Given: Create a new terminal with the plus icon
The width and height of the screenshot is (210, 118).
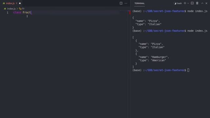Looking at the screenshot, I should [x=185, y=3].
